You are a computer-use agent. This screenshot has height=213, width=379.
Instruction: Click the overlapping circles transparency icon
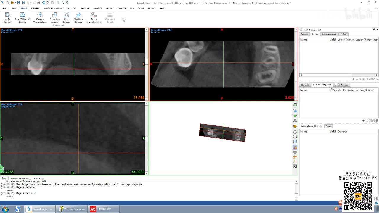tap(295, 111)
